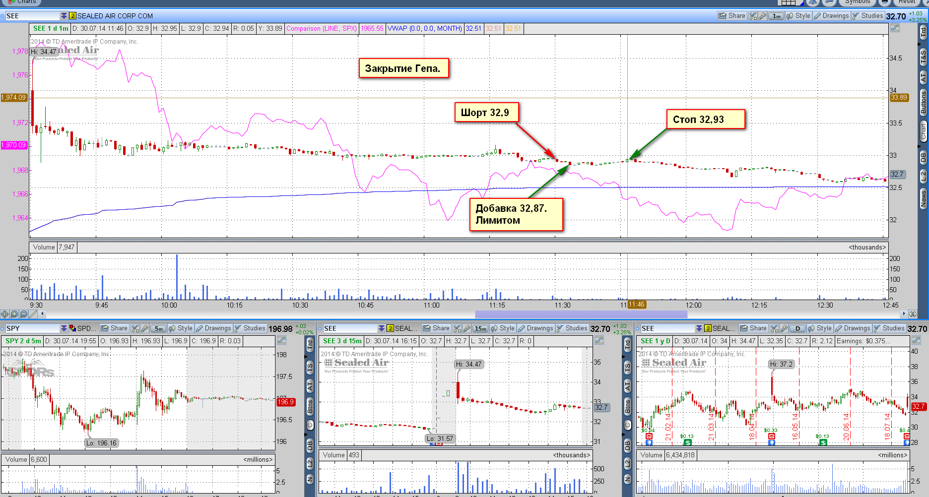Open Style menu on SEE 15m chart
929x497 pixels.
click(503, 328)
